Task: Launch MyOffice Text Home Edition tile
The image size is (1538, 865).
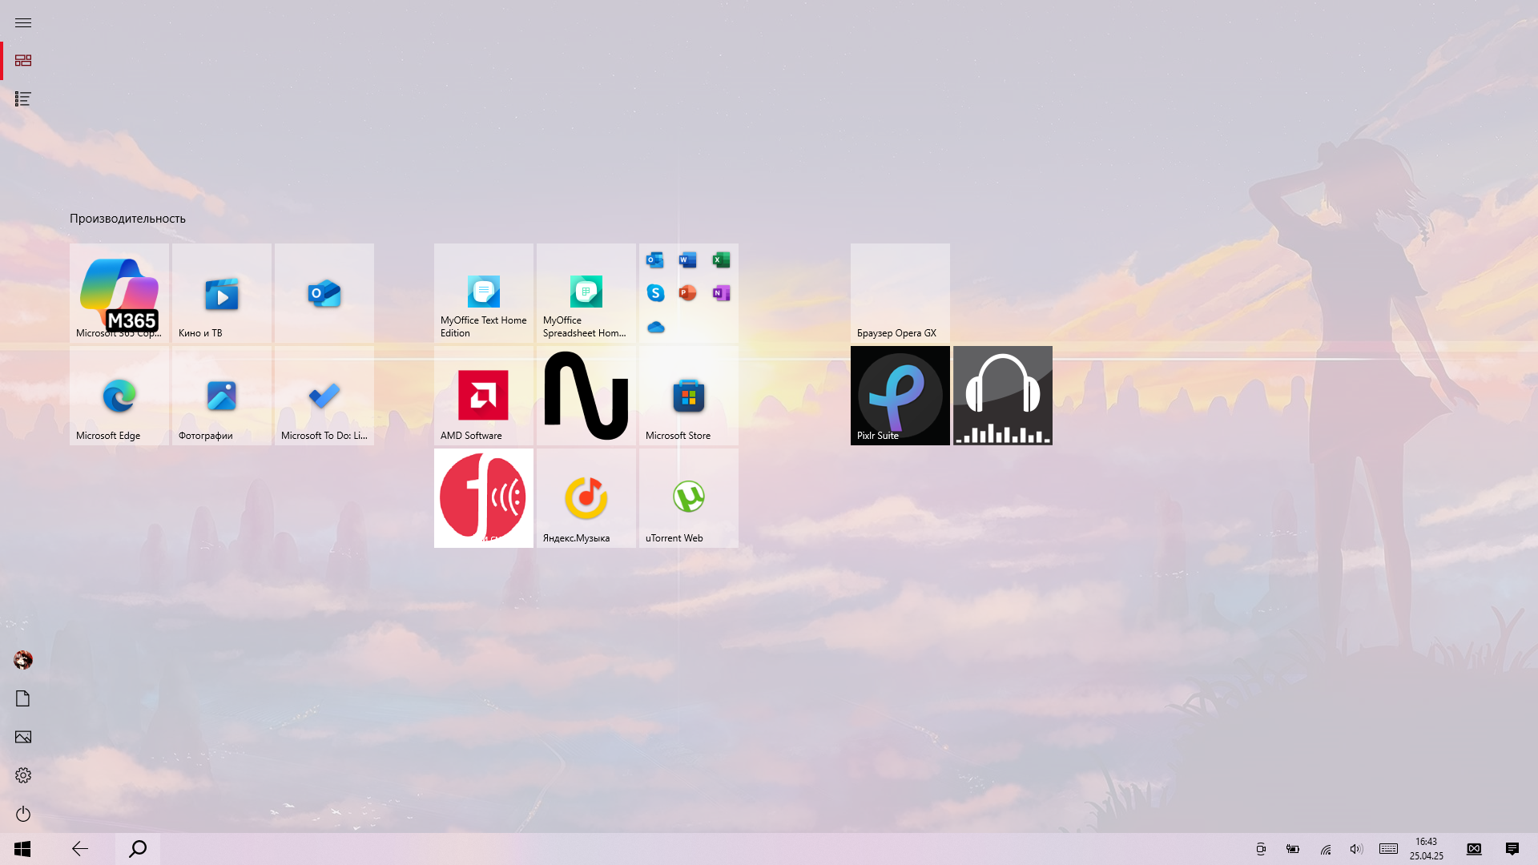Action: (484, 293)
